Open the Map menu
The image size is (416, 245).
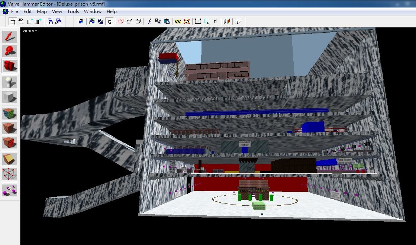coord(42,12)
